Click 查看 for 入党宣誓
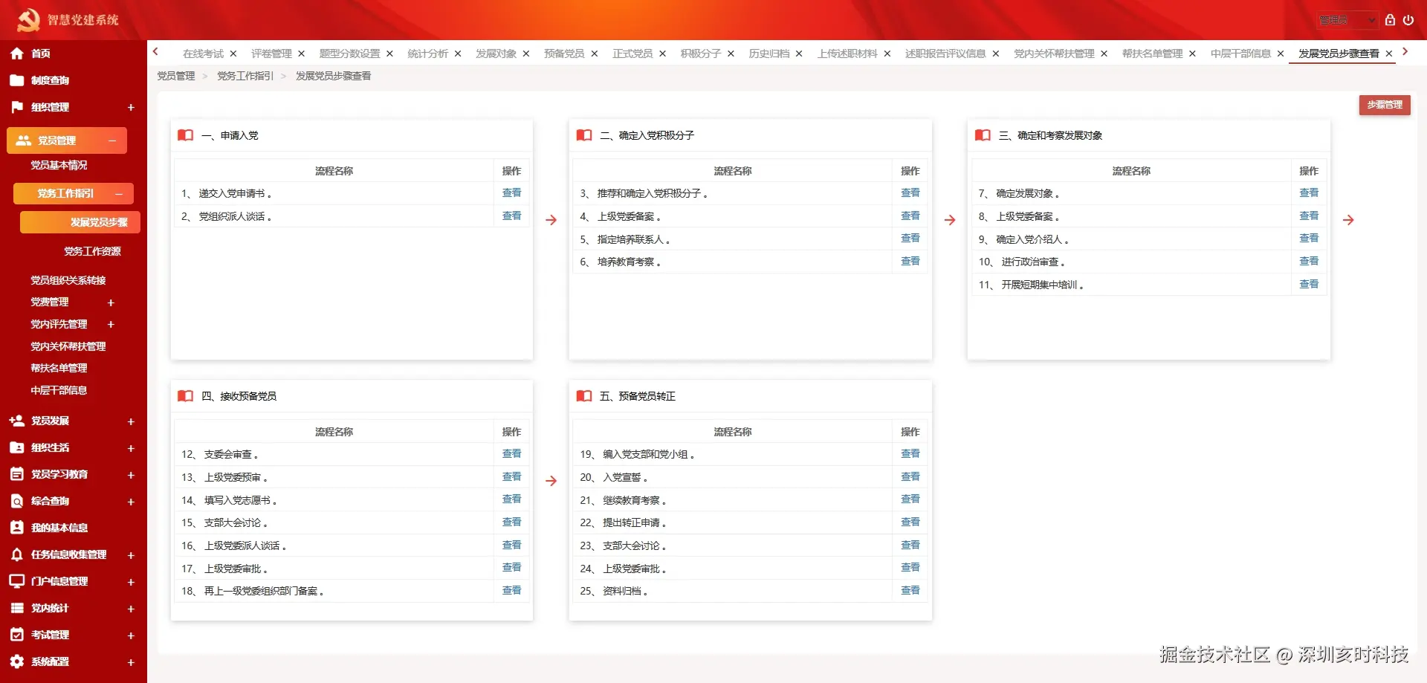1427x683 pixels. [910, 476]
